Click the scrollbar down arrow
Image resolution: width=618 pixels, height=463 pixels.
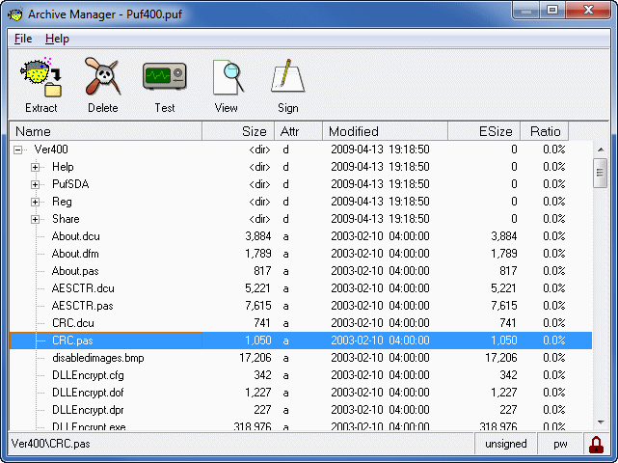600,422
